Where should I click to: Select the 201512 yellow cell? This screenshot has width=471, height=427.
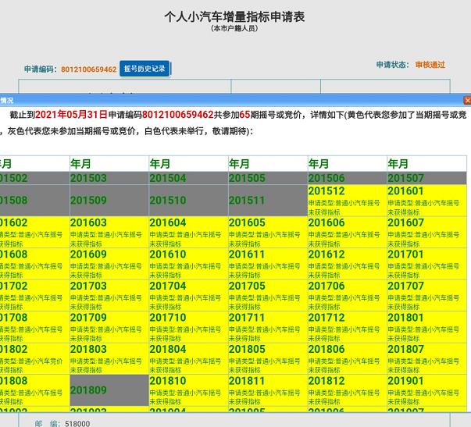[x=346, y=201]
